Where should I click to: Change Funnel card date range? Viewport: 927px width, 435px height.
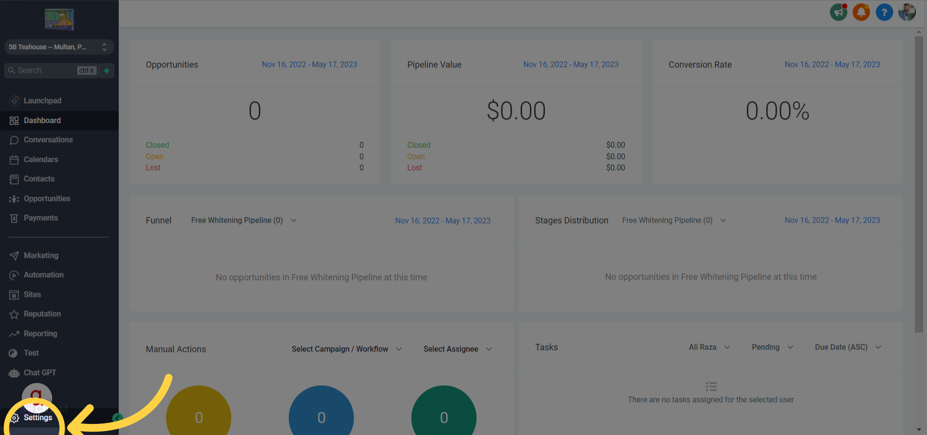point(443,221)
